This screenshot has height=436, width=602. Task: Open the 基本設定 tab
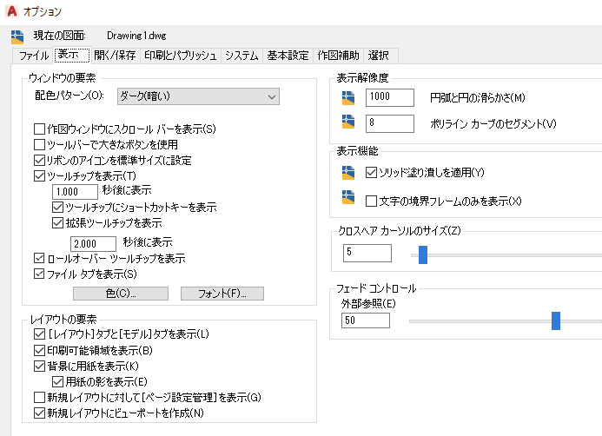[x=288, y=56]
